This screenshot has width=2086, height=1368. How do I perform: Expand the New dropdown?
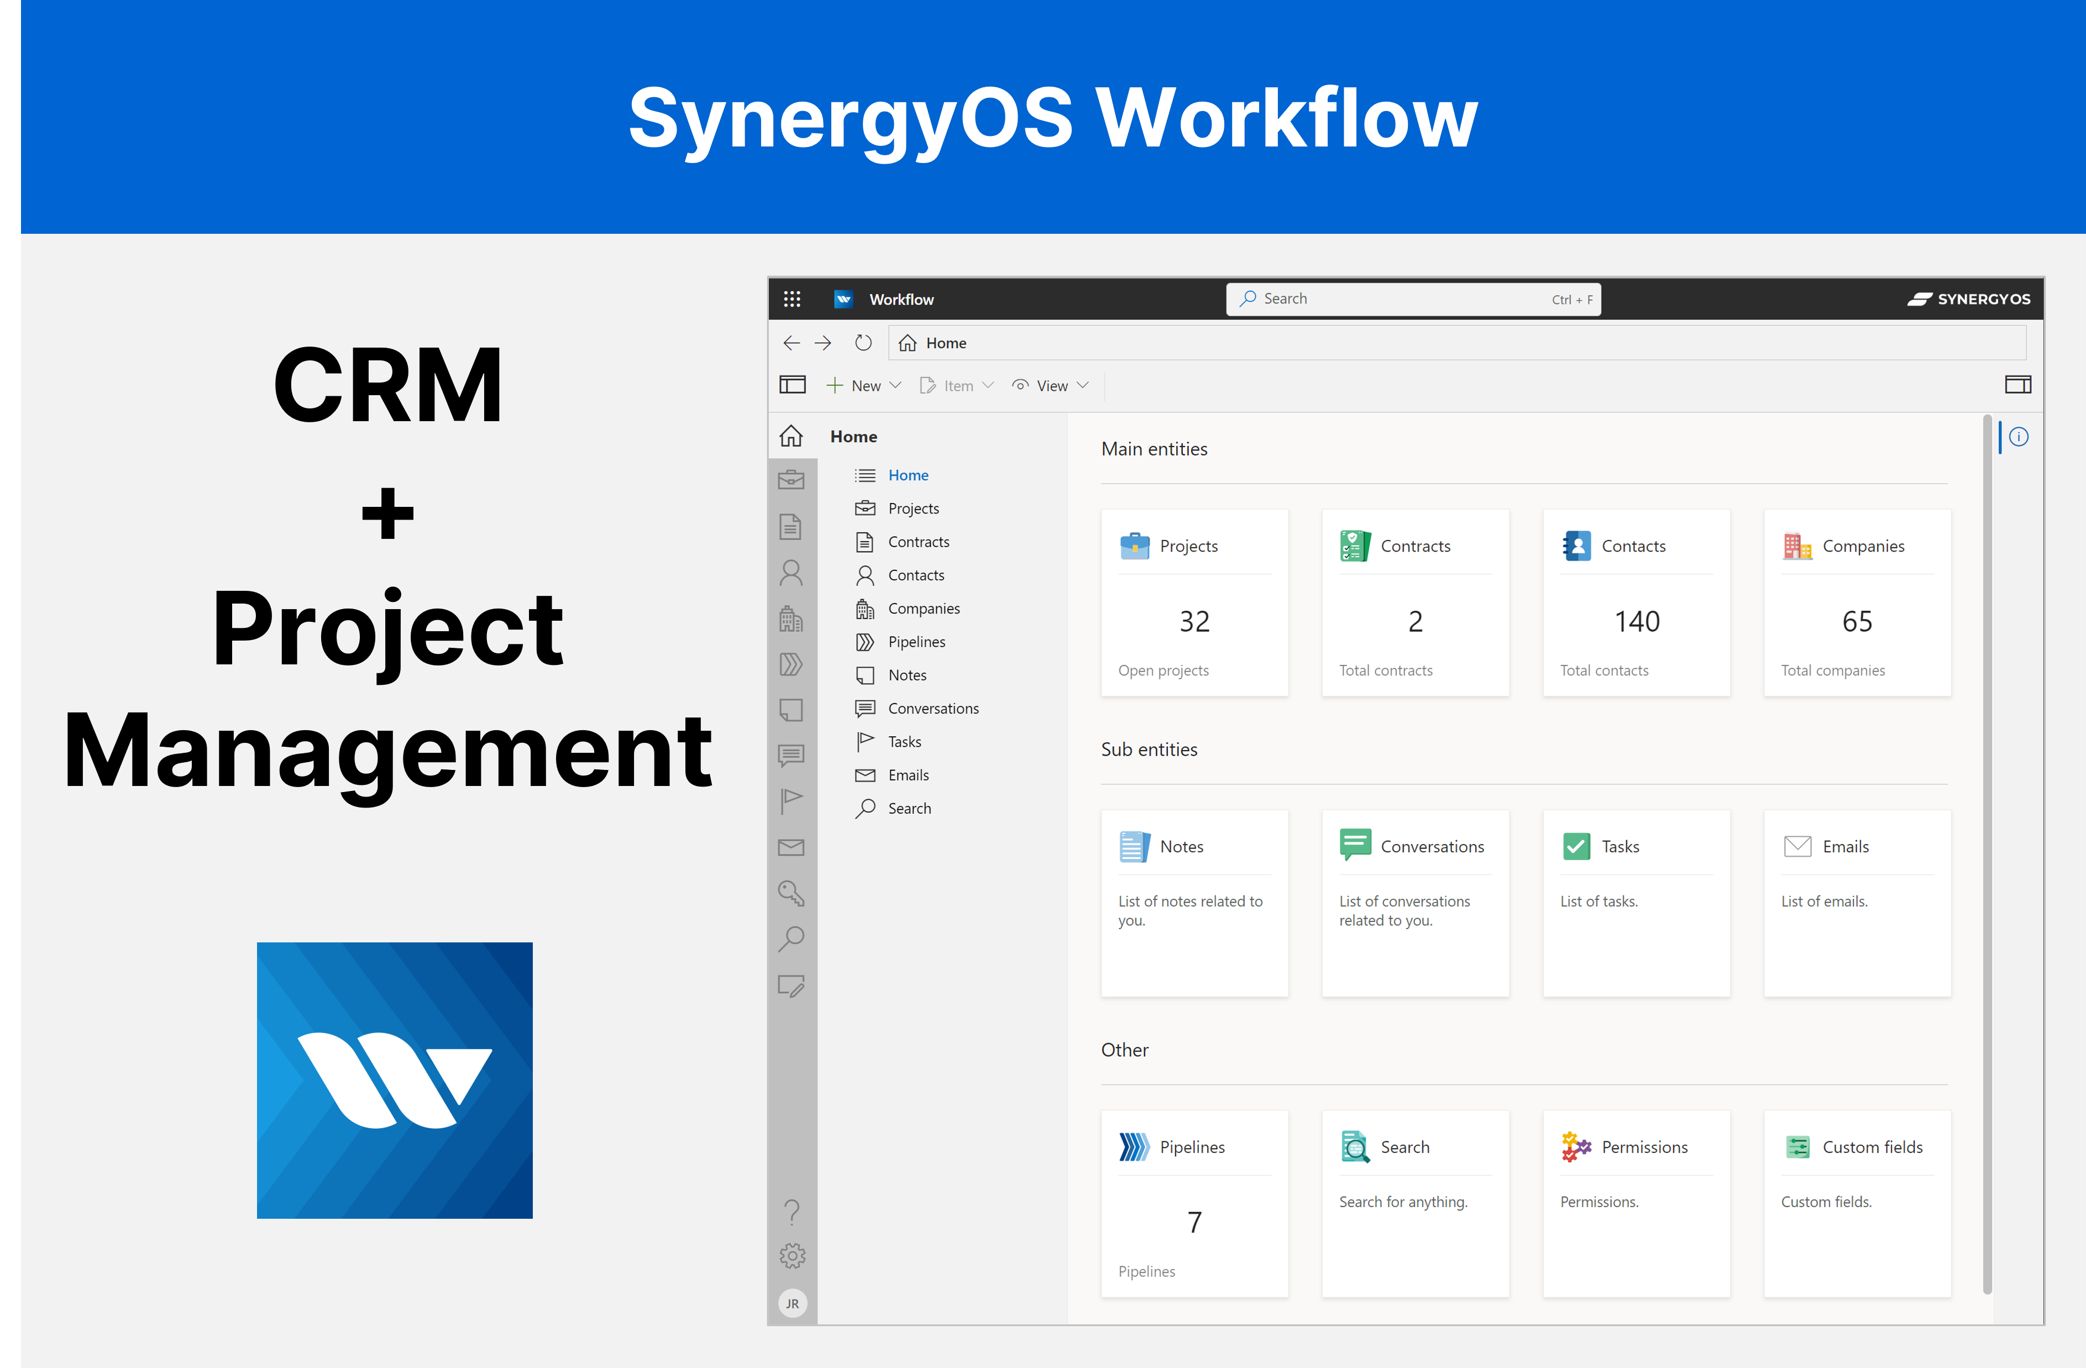[863, 386]
